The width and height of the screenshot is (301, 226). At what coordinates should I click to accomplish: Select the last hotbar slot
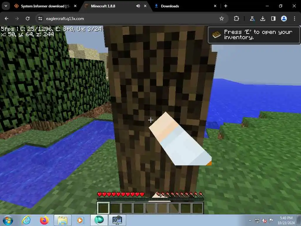point(198,208)
